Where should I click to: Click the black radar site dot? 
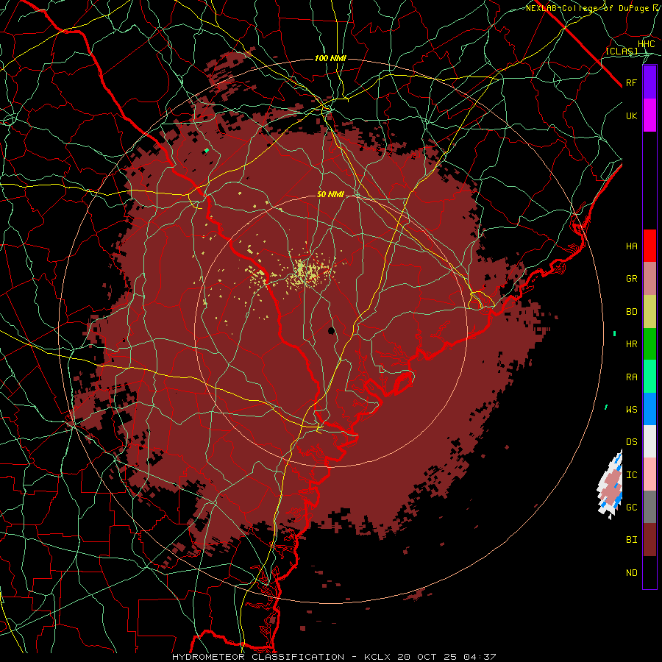click(x=332, y=330)
